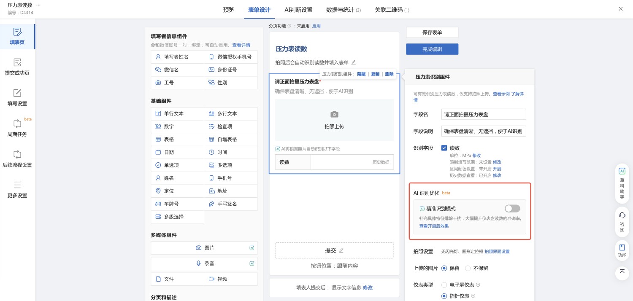This screenshot has height=301, width=633.
Task: Click the 字段名 input field
Action: click(483, 114)
